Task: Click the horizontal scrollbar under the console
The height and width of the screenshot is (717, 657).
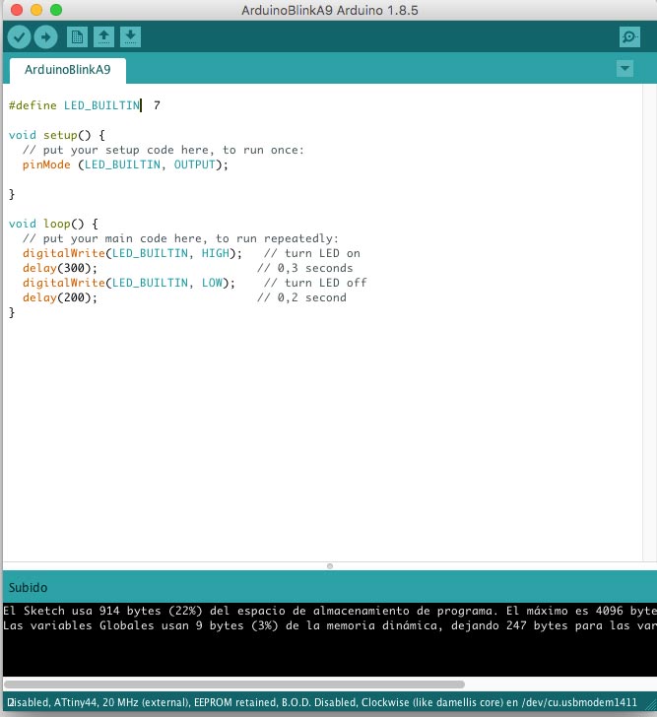Action: (x=234, y=684)
